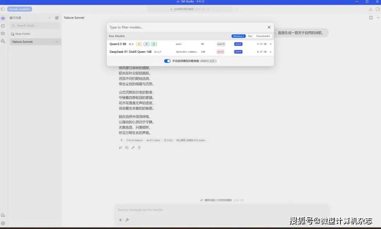Click the qwen35 architecture tag

[221, 44]
